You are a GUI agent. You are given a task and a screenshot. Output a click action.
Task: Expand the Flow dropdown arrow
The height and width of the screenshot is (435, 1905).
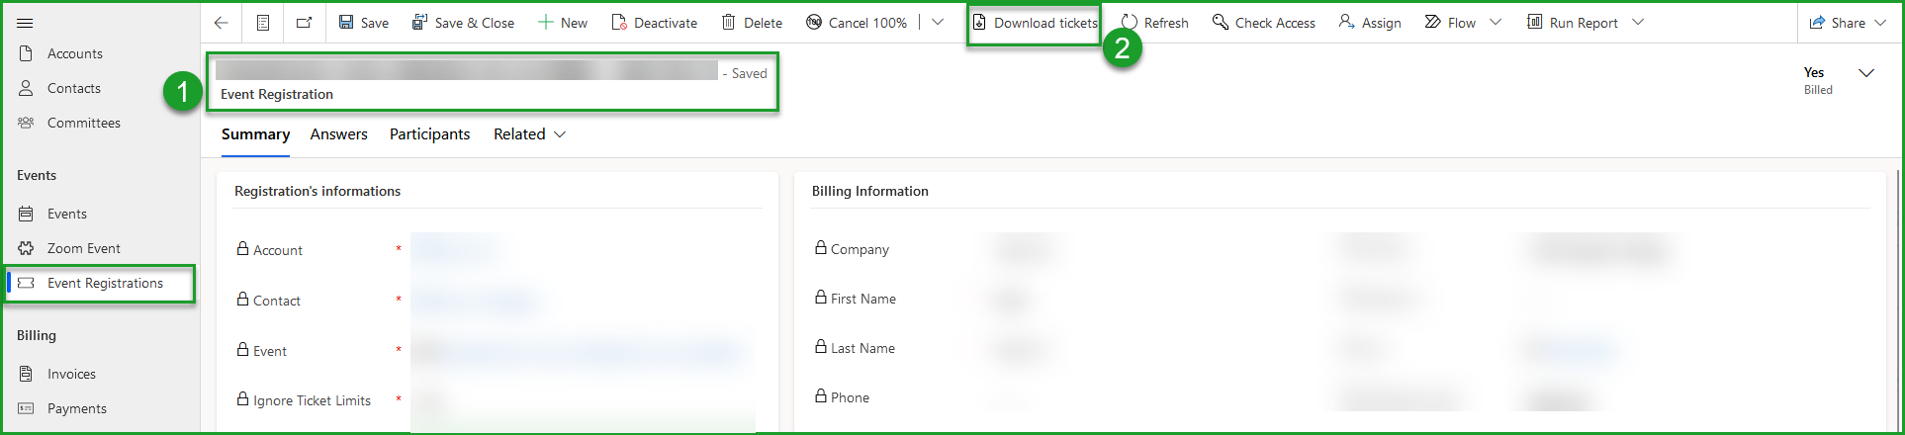1496,23
